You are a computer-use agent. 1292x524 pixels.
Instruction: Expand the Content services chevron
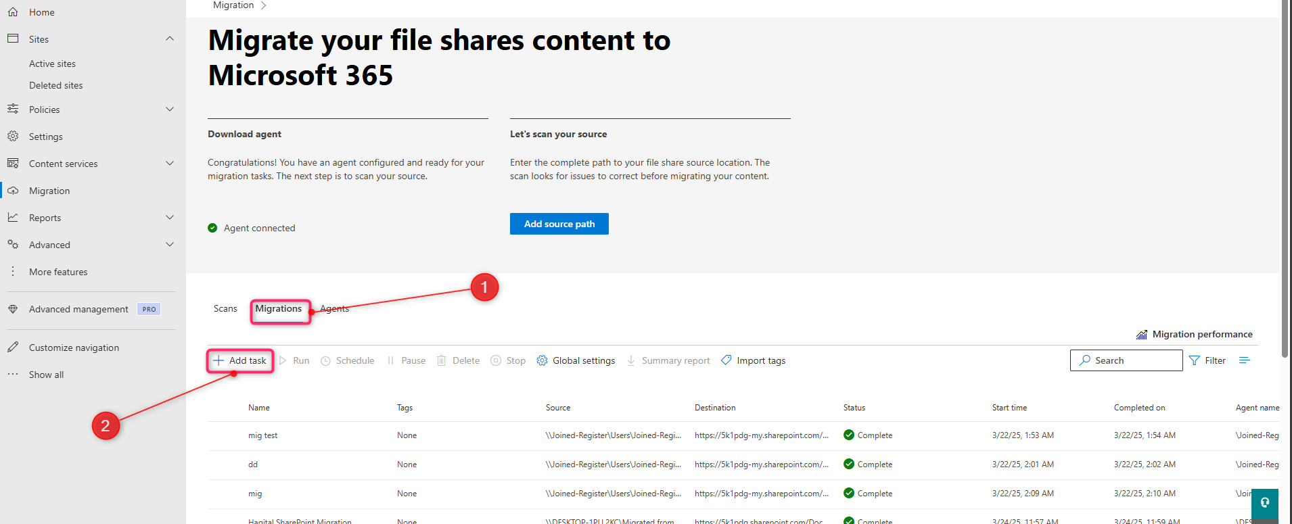click(170, 163)
